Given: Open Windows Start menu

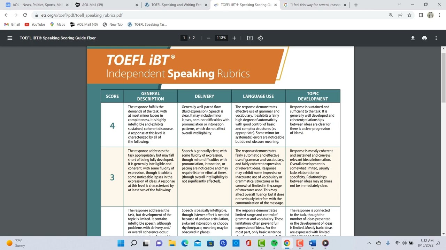Looking at the screenshot, I should [x=121, y=243].
